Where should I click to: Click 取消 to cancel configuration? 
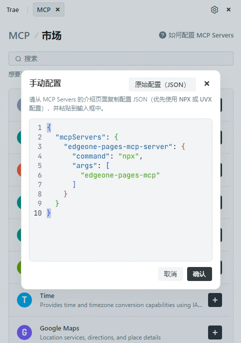(x=171, y=274)
